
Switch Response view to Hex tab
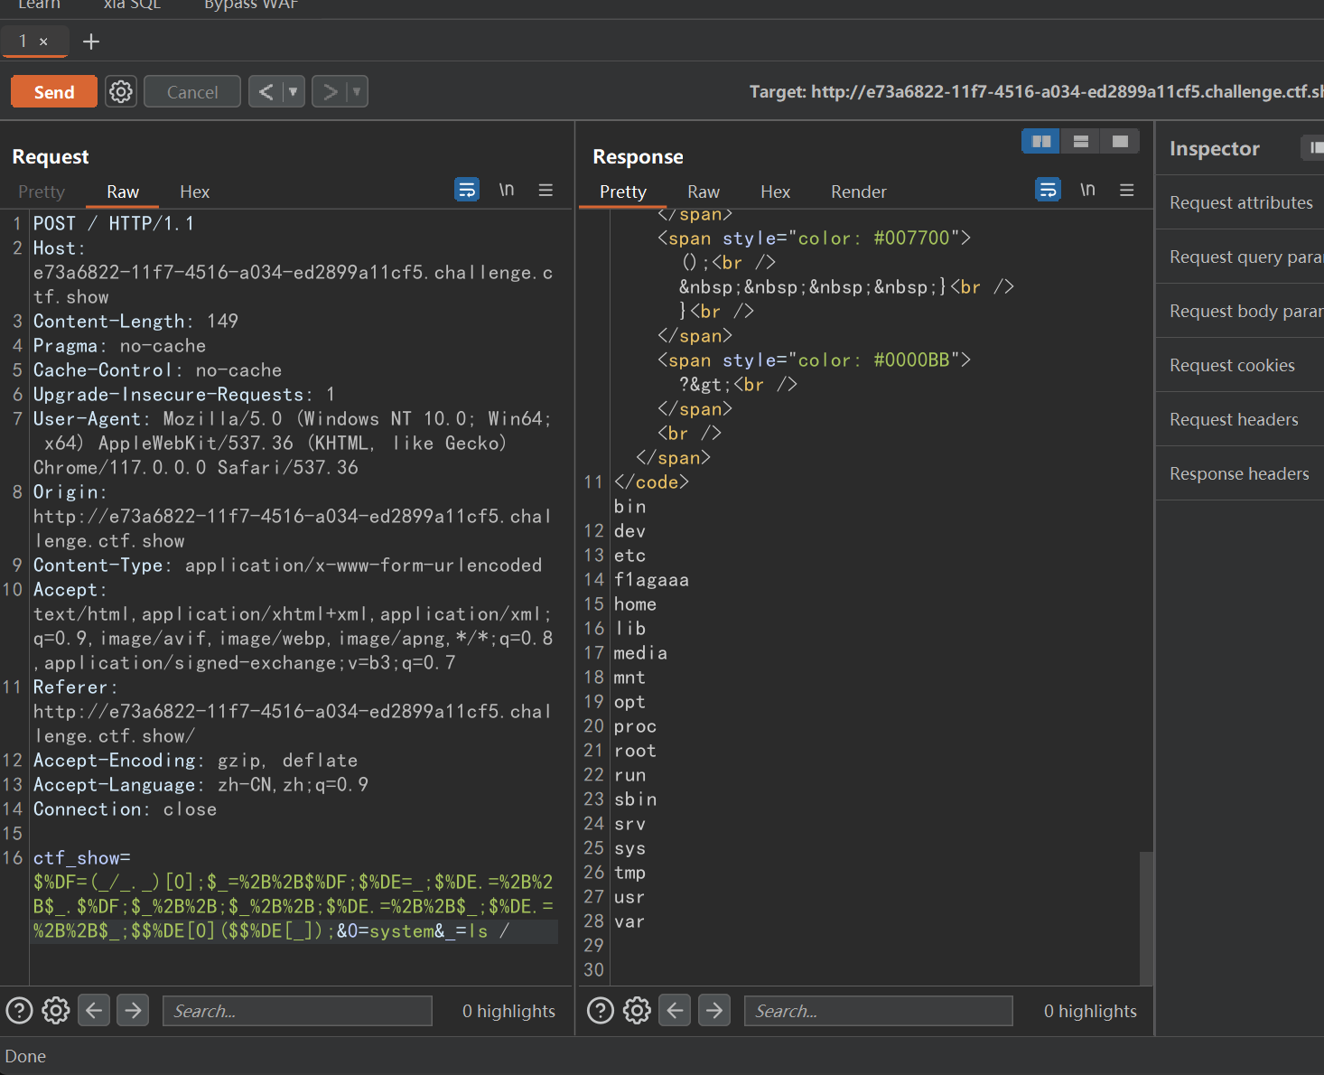(x=775, y=192)
